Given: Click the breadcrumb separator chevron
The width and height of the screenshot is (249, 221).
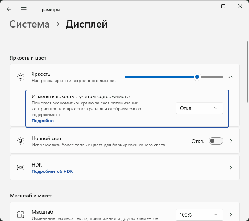Looking at the screenshot, I should pos(58,24).
